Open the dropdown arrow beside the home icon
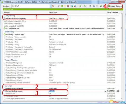Screen dimensions: 126x104 pyautogui.click(x=55, y=6)
